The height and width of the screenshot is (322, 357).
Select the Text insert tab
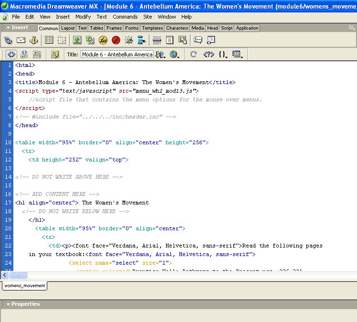(x=82, y=28)
